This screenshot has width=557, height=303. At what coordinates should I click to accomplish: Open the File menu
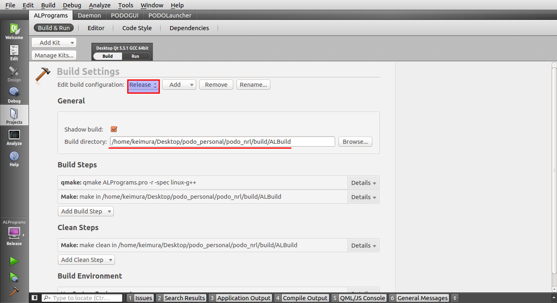coord(10,5)
